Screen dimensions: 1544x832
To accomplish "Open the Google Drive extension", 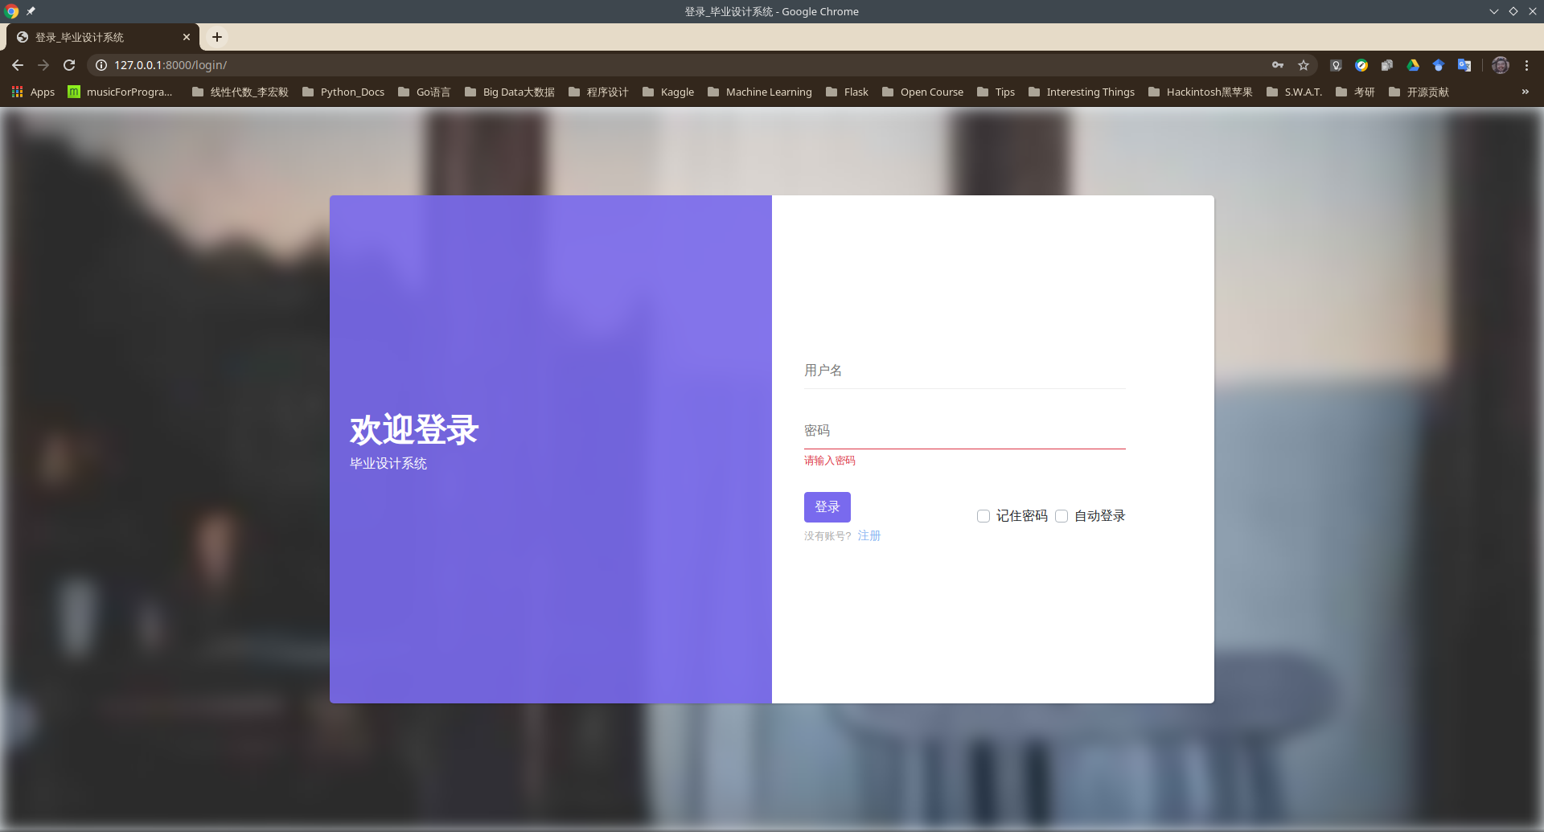I will [1413, 65].
